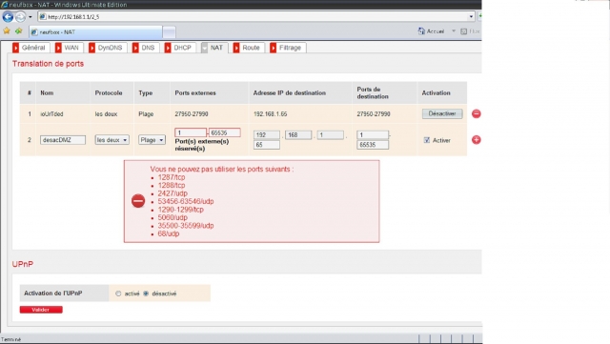Image resolution: width=610 pixels, height=344 pixels.
Task: Click the '68/udp' reserved port entry
Action: coord(169,233)
